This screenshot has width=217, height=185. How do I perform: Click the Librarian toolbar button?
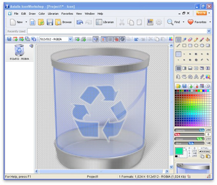105,22
